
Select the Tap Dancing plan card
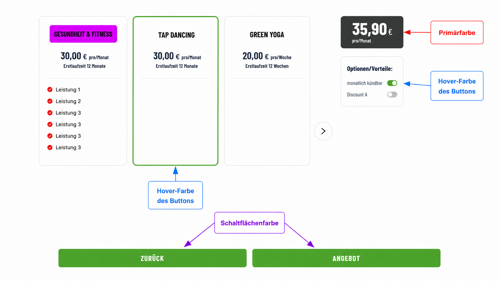point(175,91)
